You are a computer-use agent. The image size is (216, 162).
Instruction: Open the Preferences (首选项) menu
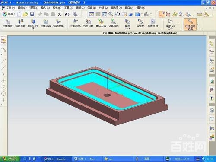click(116, 8)
